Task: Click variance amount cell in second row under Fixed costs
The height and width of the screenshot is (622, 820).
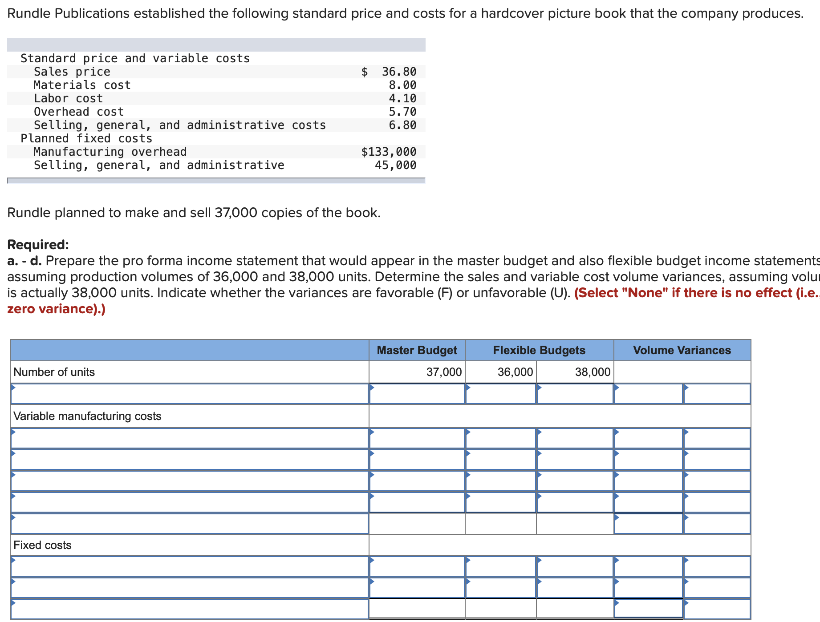Action: coord(649,588)
